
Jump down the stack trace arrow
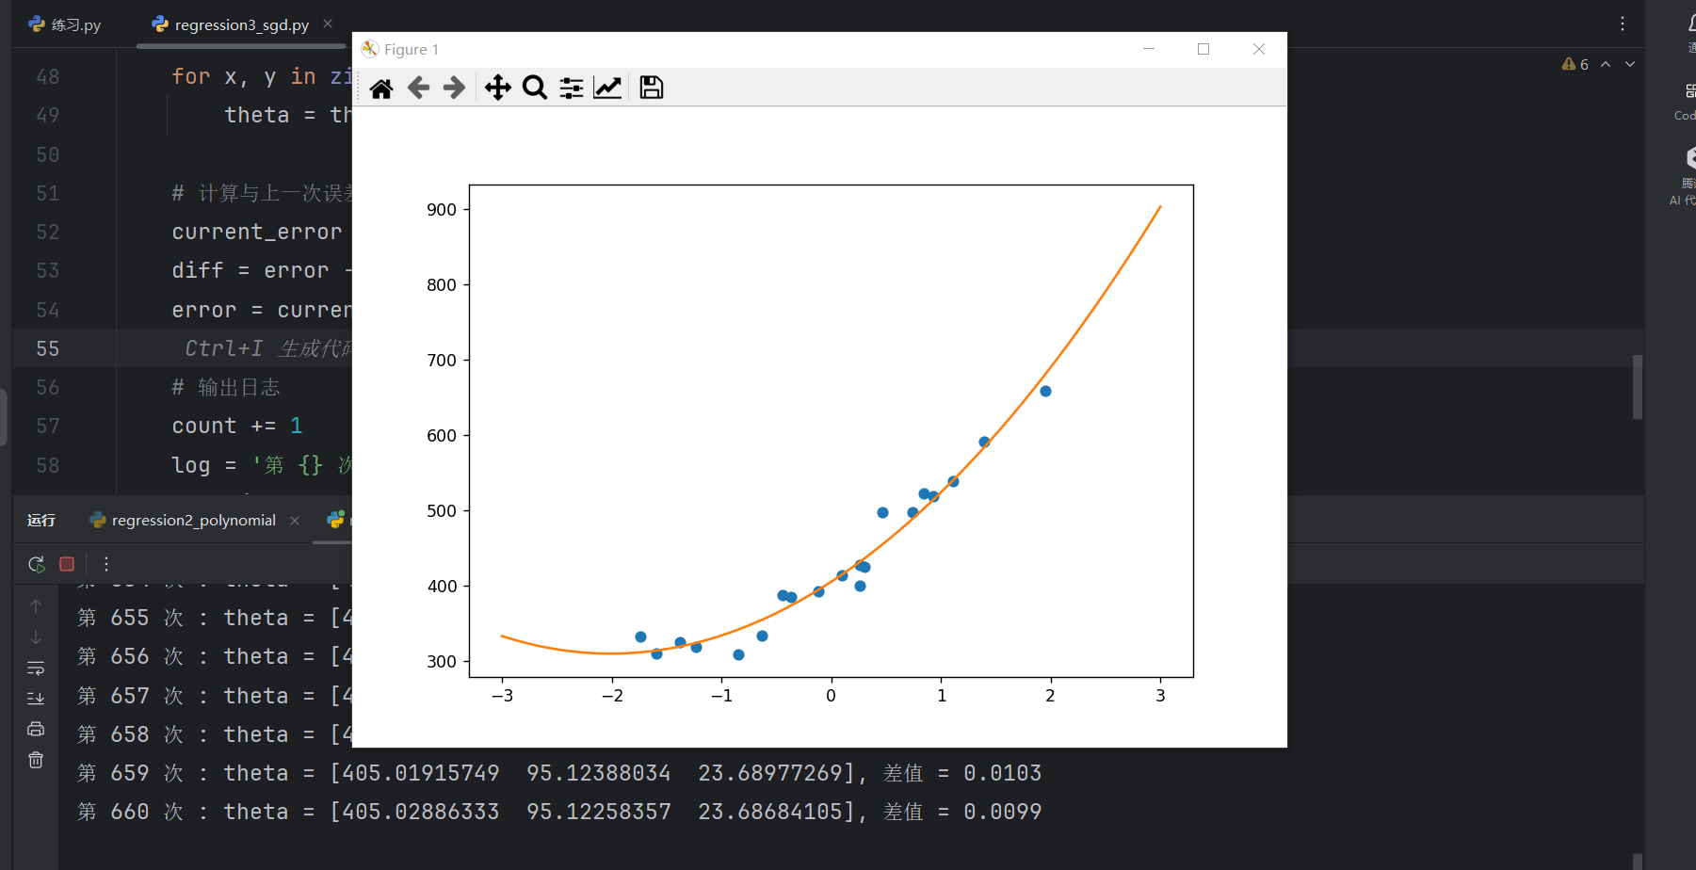pos(36,637)
